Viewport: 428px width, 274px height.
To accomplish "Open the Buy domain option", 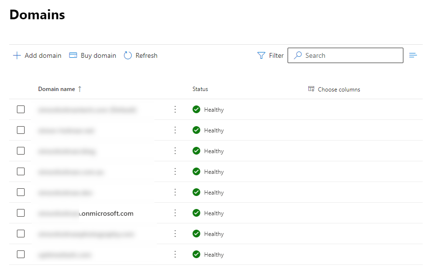I will 93,55.
